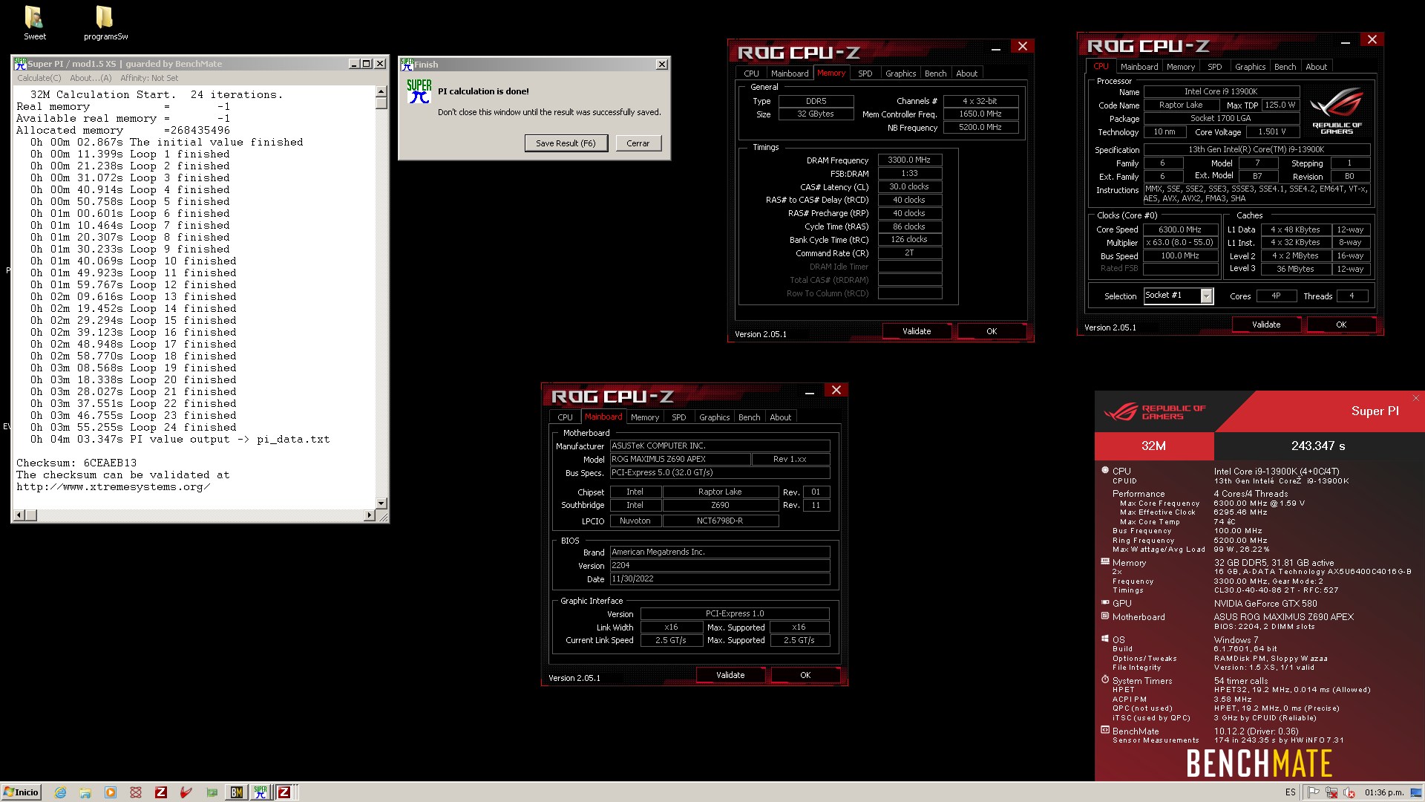The width and height of the screenshot is (1425, 802).
Task: Open Windows Explorer from the taskbar
Action: tap(85, 792)
